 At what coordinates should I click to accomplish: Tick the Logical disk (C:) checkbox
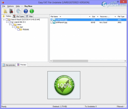[x=10, y=22]
